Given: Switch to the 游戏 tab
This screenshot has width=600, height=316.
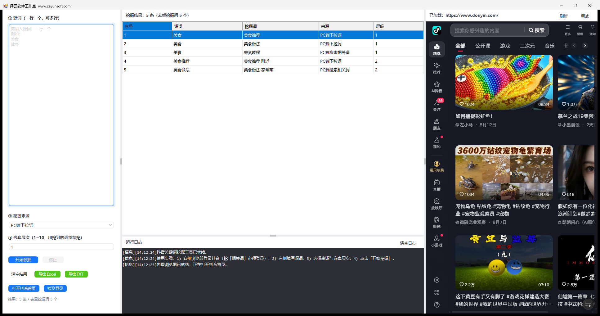Looking at the screenshot, I should (x=505, y=46).
